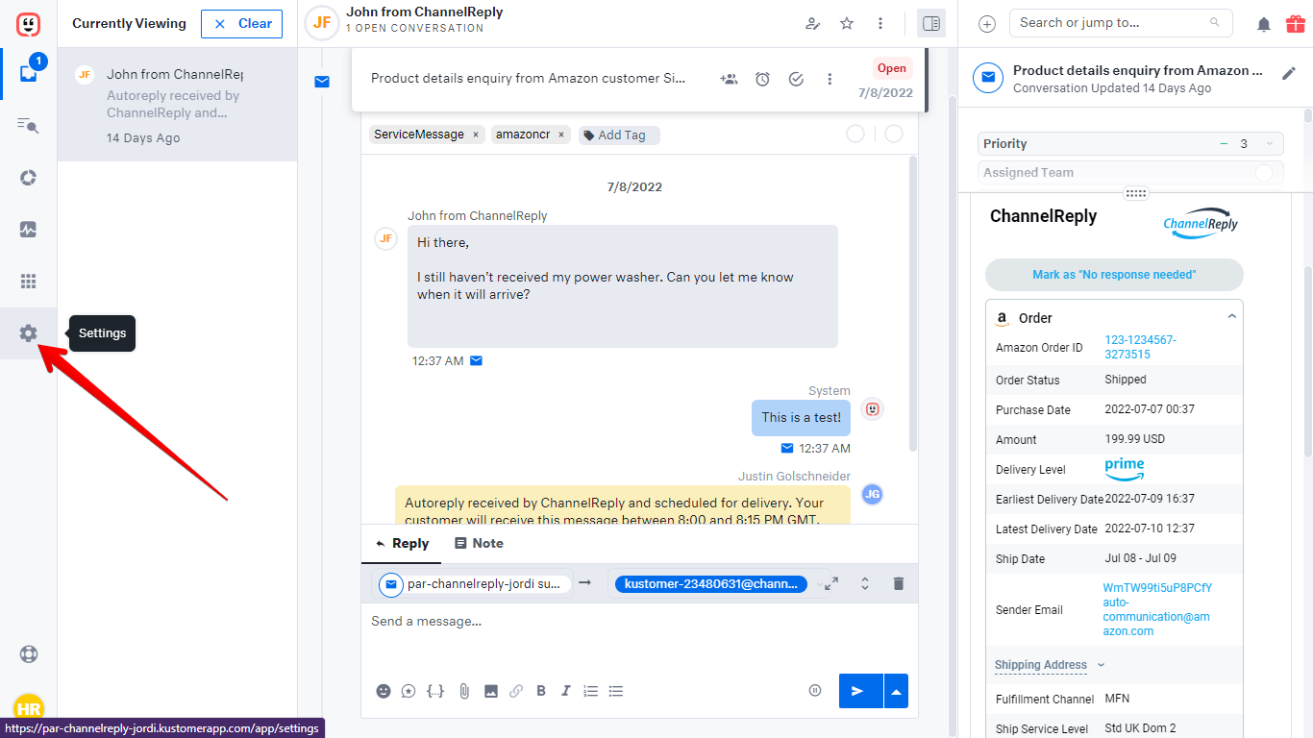Click the Open status badge
The height and width of the screenshot is (738, 1313).
point(891,68)
